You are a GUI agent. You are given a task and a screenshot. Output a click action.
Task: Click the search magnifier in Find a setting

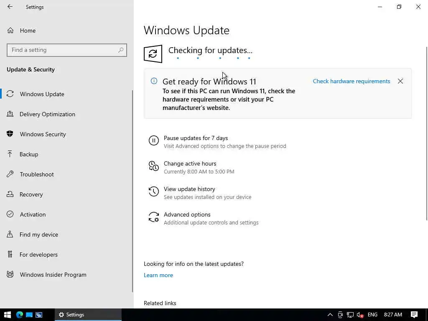[121, 50]
